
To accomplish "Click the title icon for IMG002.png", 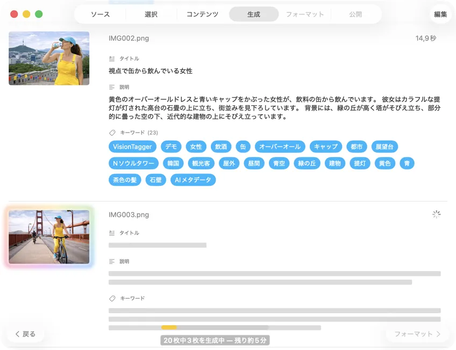I will [x=112, y=59].
